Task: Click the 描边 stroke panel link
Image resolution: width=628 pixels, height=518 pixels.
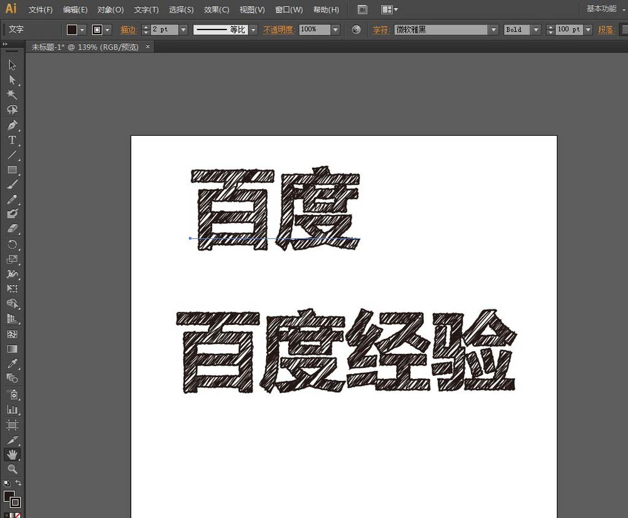Action: [x=129, y=30]
